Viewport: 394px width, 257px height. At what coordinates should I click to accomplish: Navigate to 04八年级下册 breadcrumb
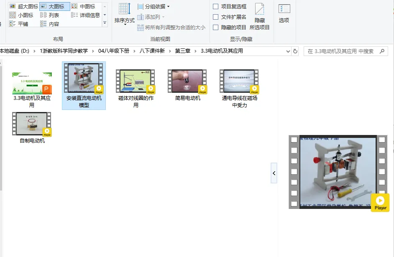(114, 51)
